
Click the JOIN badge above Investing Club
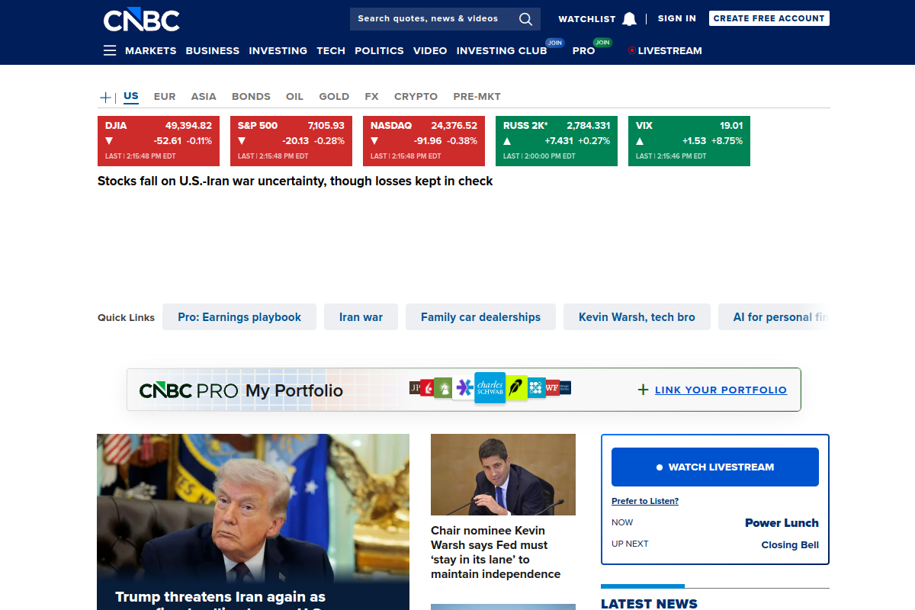pos(555,43)
